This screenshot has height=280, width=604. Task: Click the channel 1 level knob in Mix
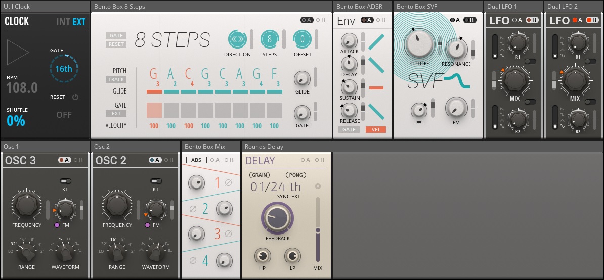coord(196,183)
